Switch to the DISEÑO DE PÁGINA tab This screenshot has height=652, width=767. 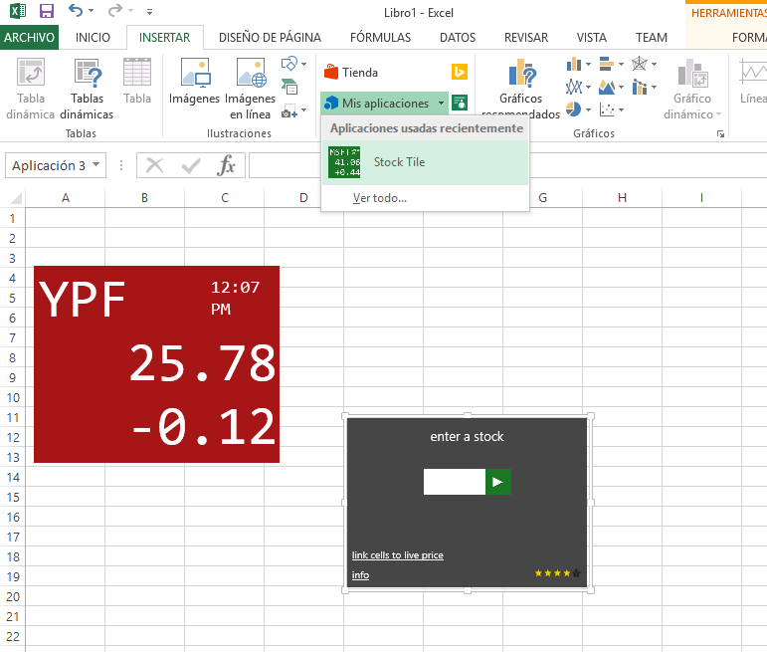pos(270,37)
